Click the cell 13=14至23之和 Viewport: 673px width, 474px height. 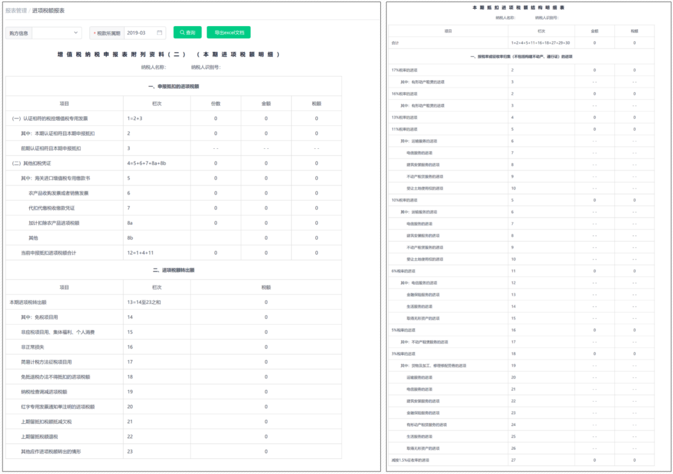(156, 303)
